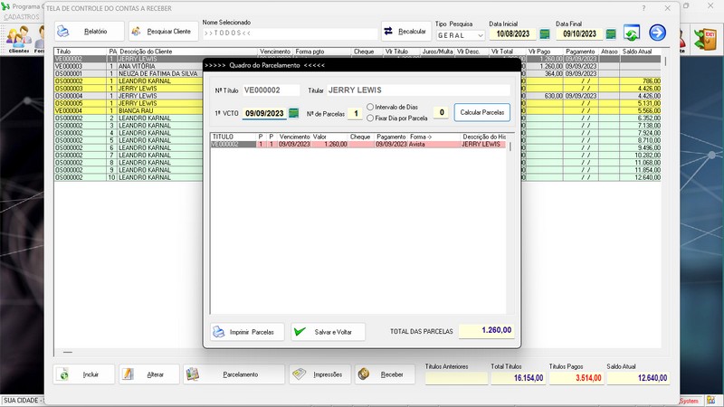The height and width of the screenshot is (407, 724).
Task: Click the Parcelamento icon
Action: pyautogui.click(x=192, y=374)
